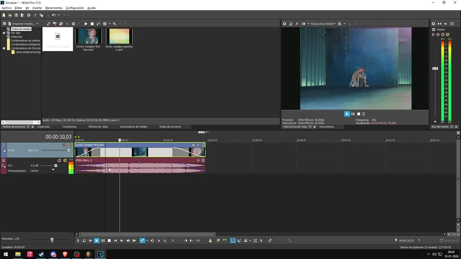Viewport: 461px width, 259px height.
Task: Open the Archivo menu
Action: click(6, 8)
